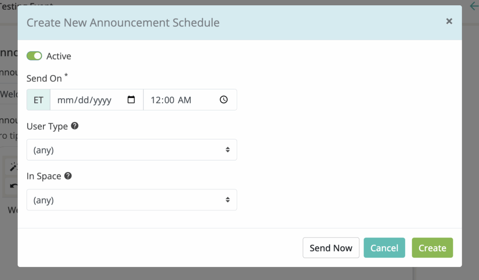Viewport: 479px width, 280px height.
Task: Expand the In Space dropdown
Action: (x=131, y=200)
